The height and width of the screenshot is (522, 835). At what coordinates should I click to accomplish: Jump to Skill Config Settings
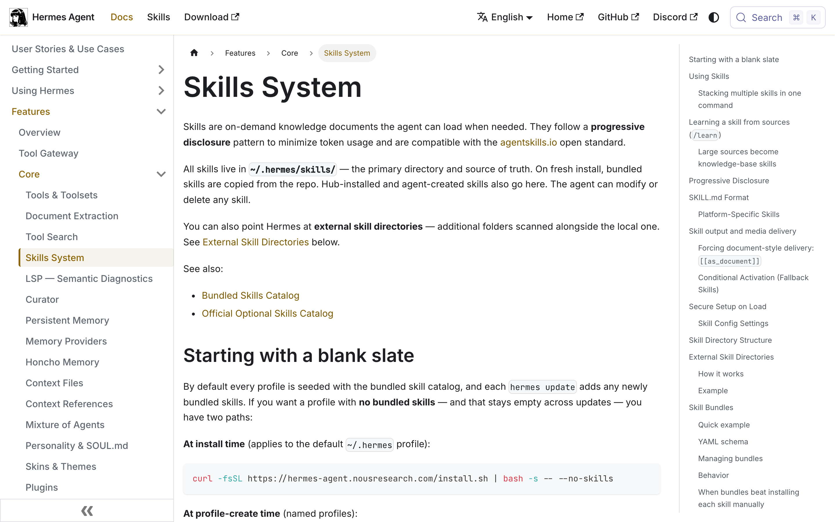733,323
